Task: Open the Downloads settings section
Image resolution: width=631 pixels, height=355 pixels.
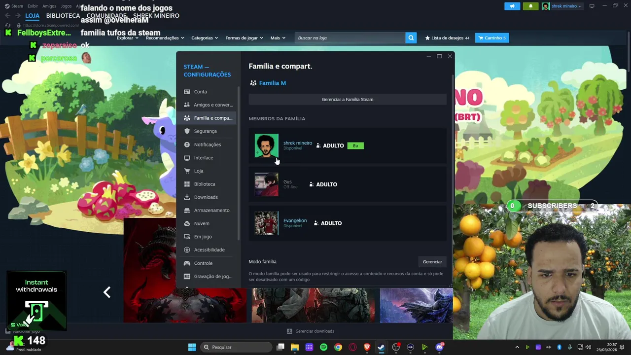Action: [207, 197]
